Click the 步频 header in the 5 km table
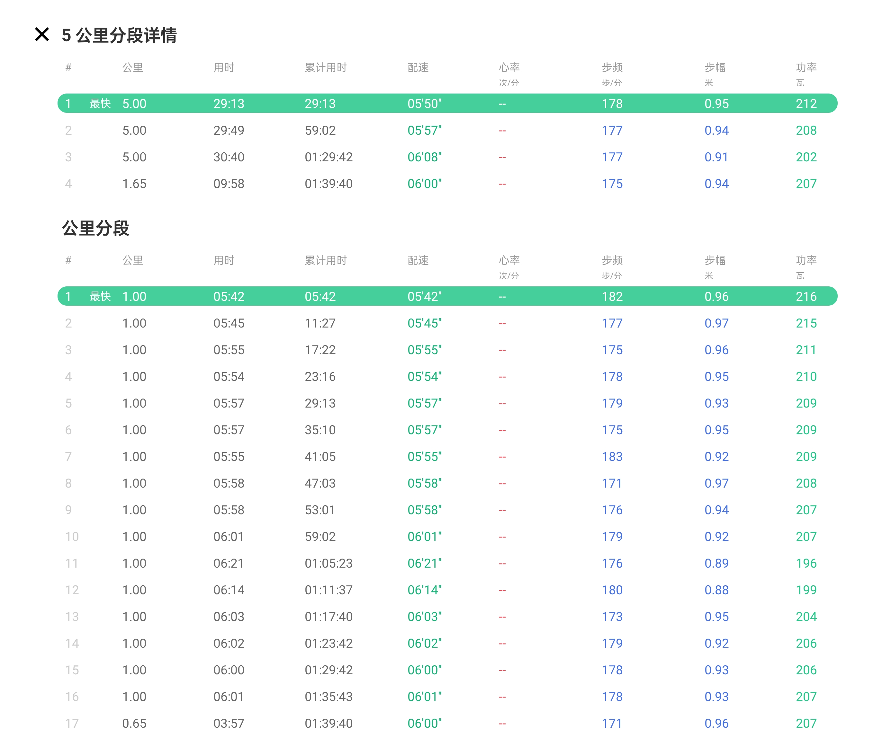This screenshot has height=755, width=891. click(x=612, y=67)
